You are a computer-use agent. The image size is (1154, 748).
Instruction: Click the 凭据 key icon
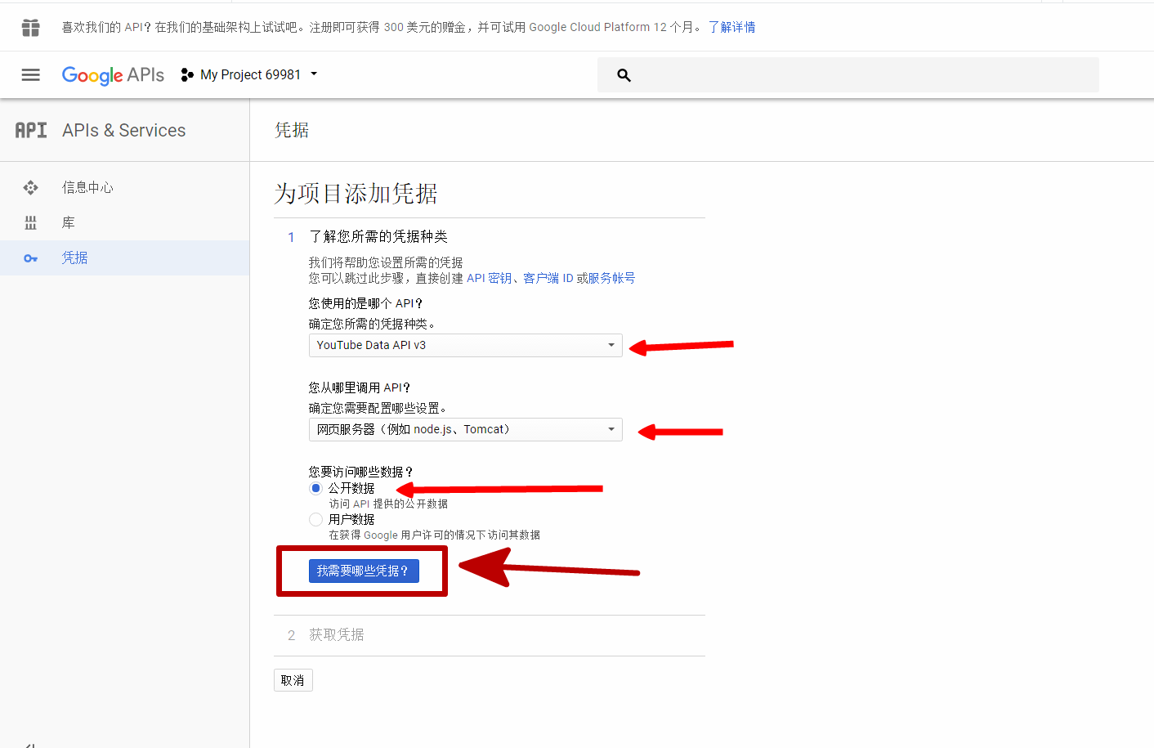tap(31, 258)
